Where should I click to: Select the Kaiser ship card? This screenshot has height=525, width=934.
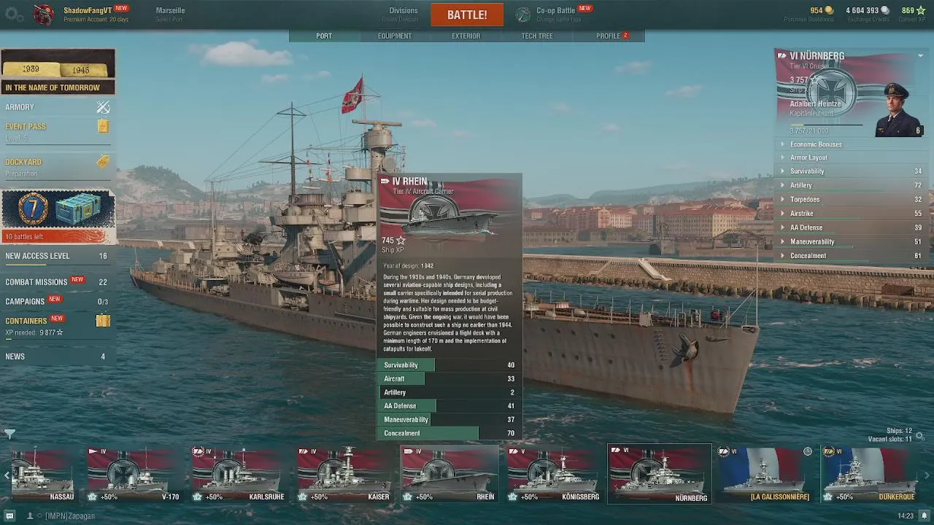344,475
